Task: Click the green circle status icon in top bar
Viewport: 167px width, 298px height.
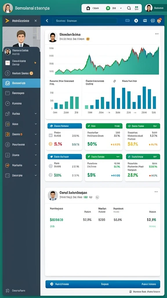Action: tap(108, 8)
